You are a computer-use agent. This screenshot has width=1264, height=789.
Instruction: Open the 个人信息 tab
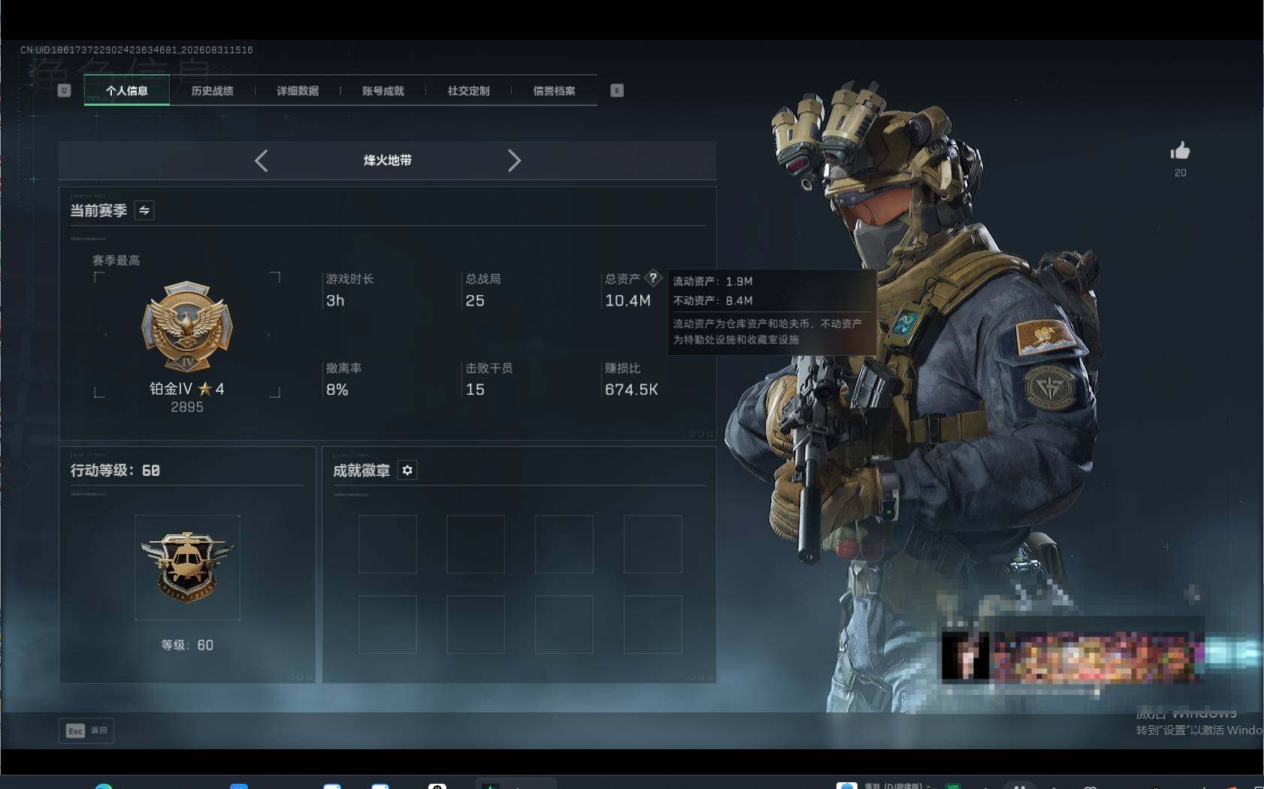click(127, 91)
